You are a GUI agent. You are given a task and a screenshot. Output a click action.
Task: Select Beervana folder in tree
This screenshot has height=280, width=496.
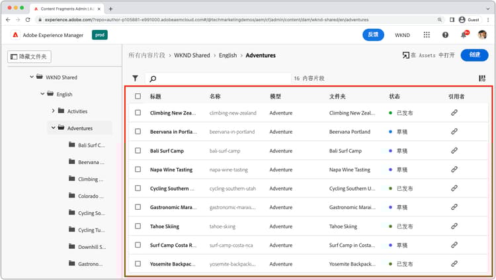(x=87, y=162)
